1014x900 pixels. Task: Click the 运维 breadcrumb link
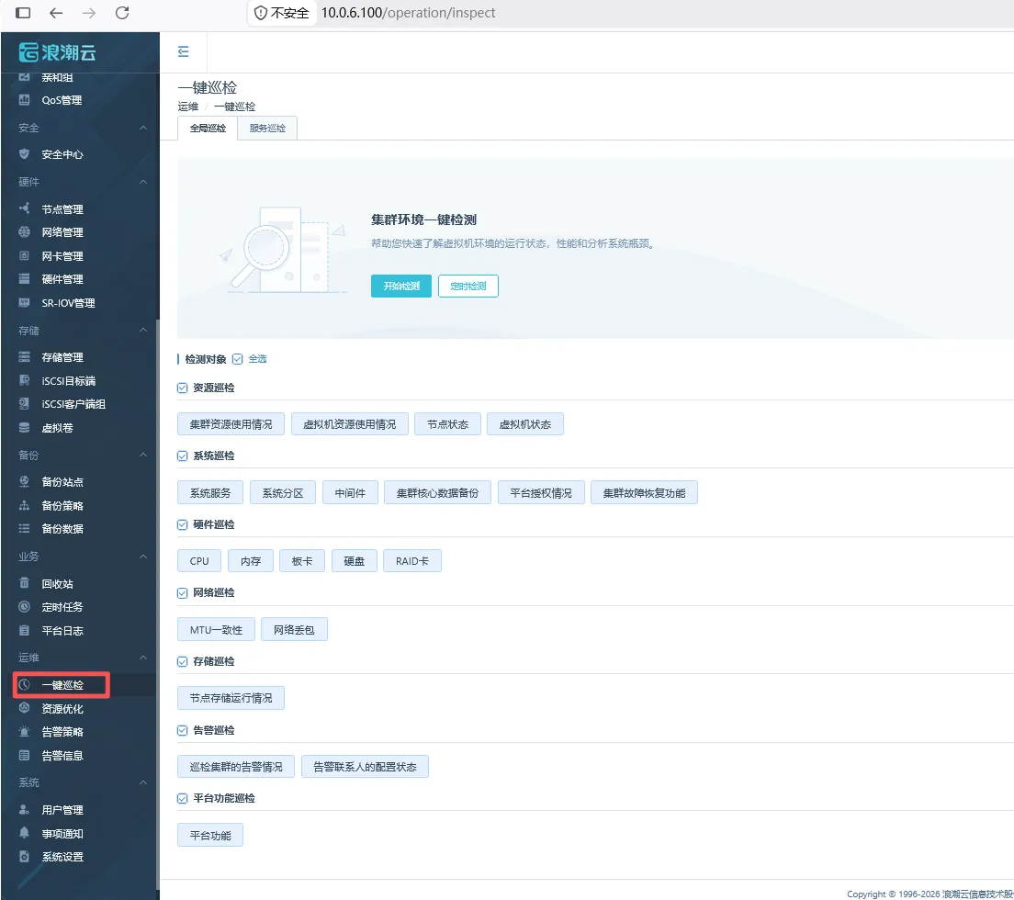[188, 107]
